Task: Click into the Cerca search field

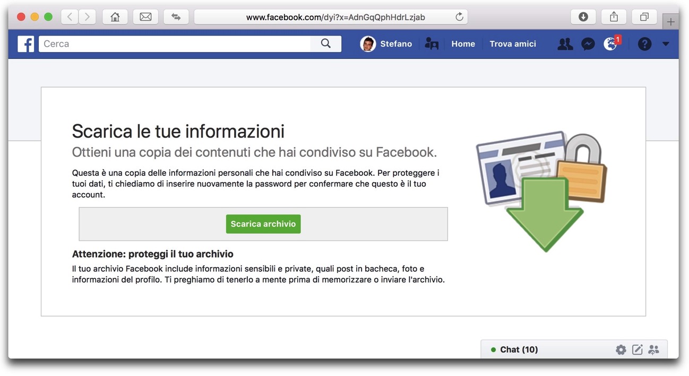Action: coord(175,44)
